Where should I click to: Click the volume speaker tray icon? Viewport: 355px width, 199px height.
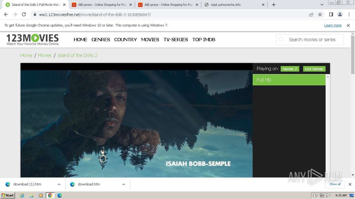point(315,195)
